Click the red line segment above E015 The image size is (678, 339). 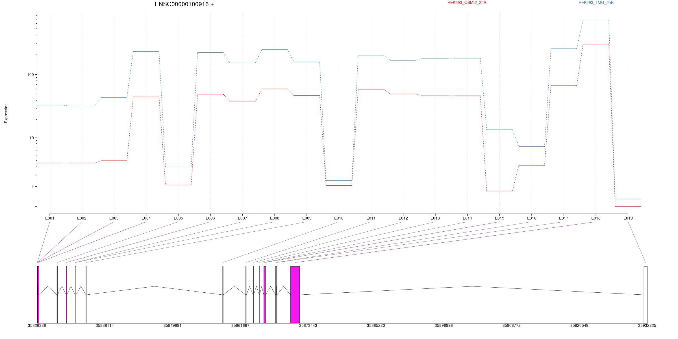pos(499,191)
